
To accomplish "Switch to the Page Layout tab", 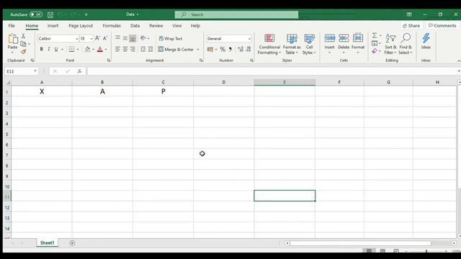I will point(81,26).
